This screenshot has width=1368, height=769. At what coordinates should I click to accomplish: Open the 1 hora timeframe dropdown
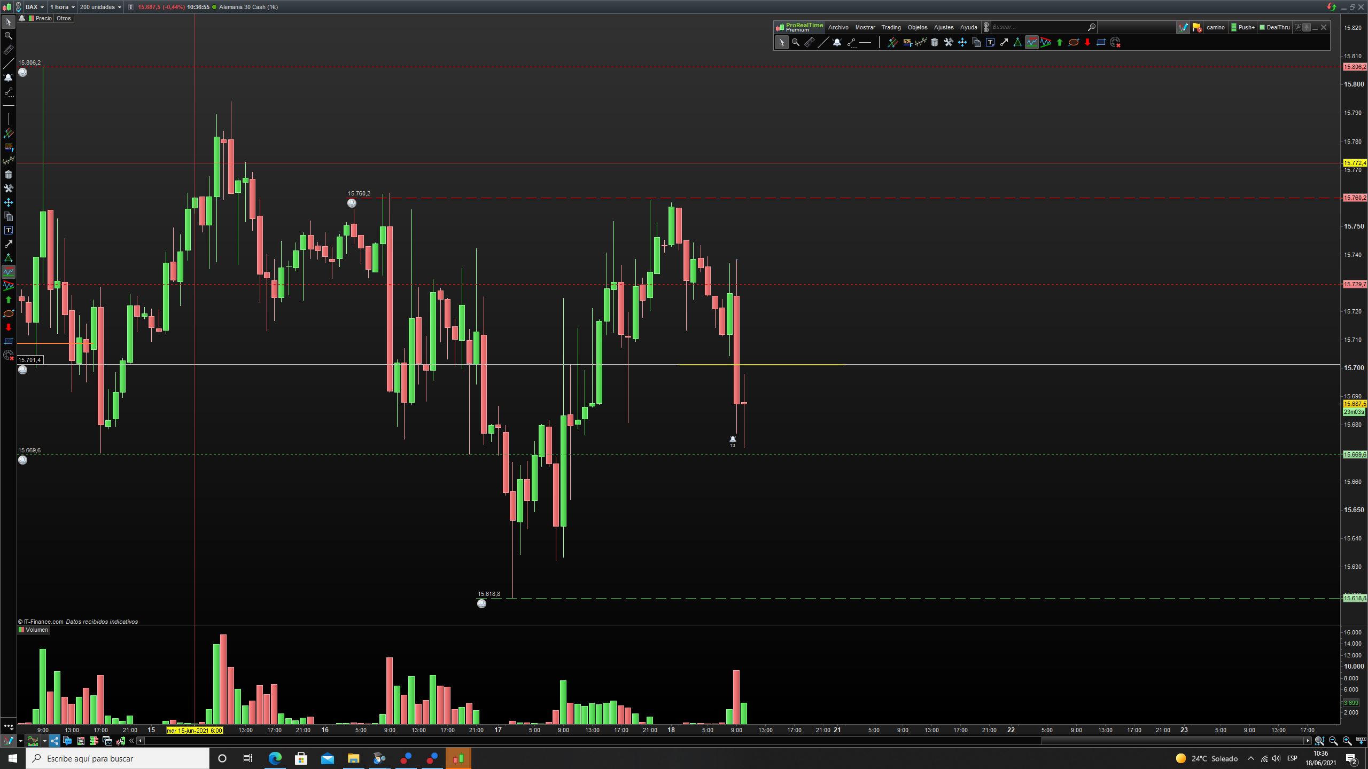pos(62,7)
